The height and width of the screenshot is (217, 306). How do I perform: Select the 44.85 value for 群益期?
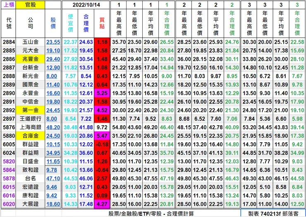pyautogui.click(x=249, y=153)
